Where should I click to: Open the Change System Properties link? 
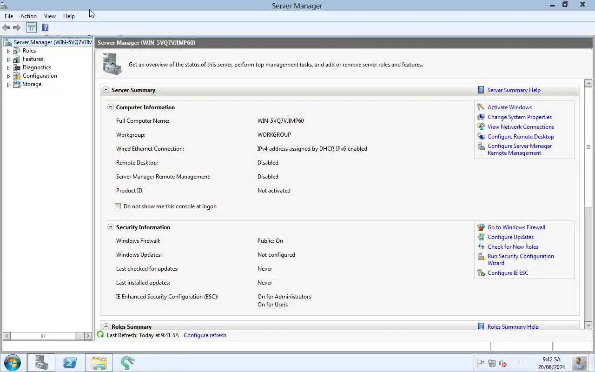coord(520,117)
